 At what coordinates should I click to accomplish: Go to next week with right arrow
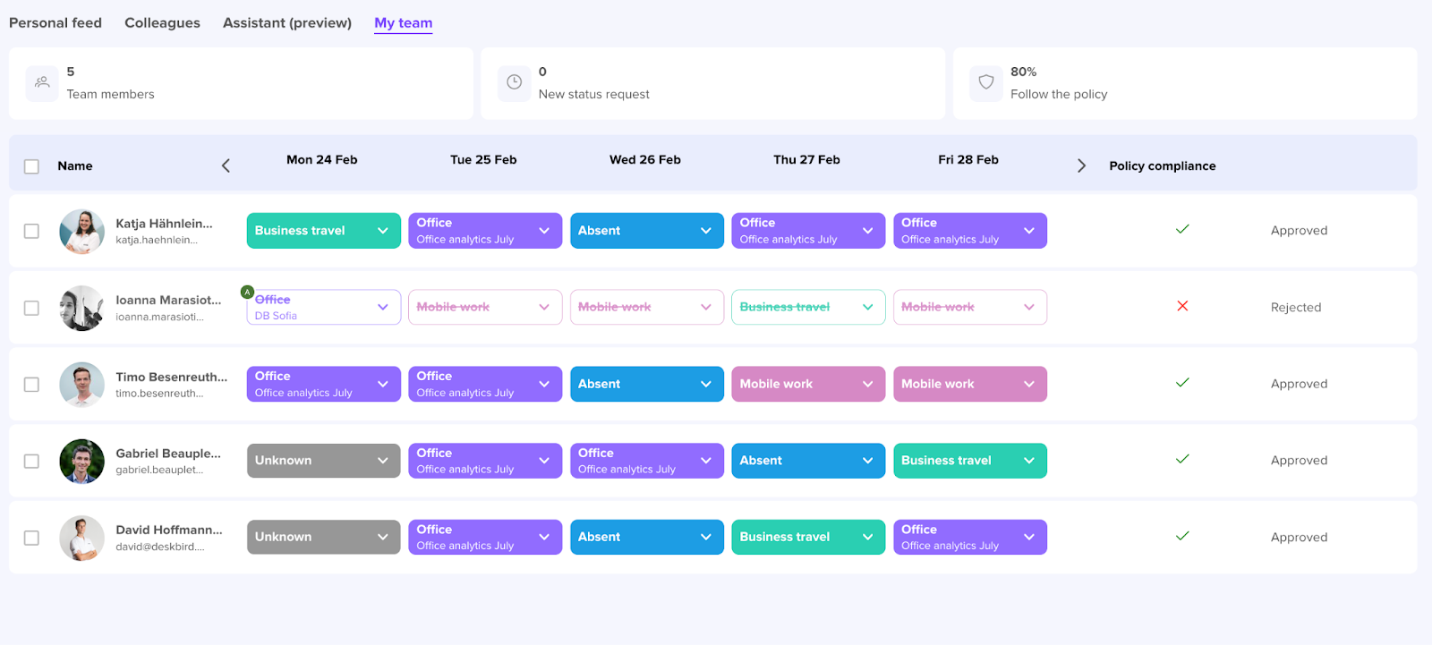(x=1081, y=165)
